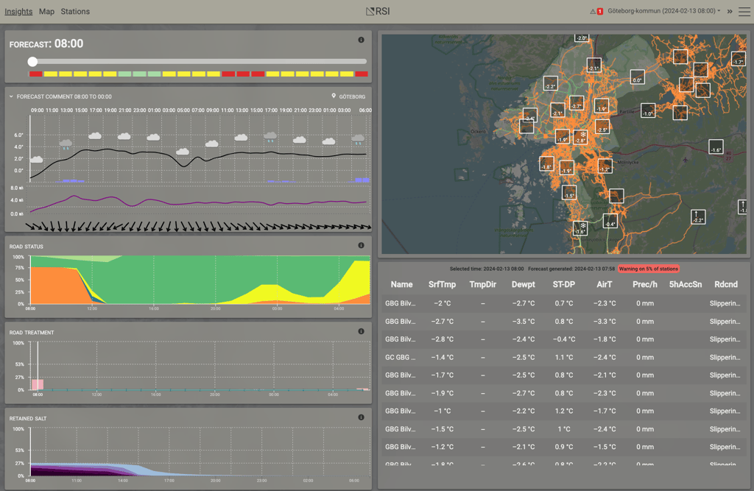This screenshot has height=491, width=754.
Task: Click the RSI logo in the header
Action: pos(378,11)
